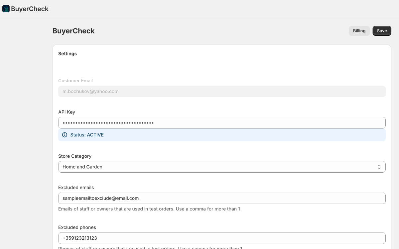Click the BuyerCheck logo icon
Screen dimensions: 399x249
click(6, 9)
